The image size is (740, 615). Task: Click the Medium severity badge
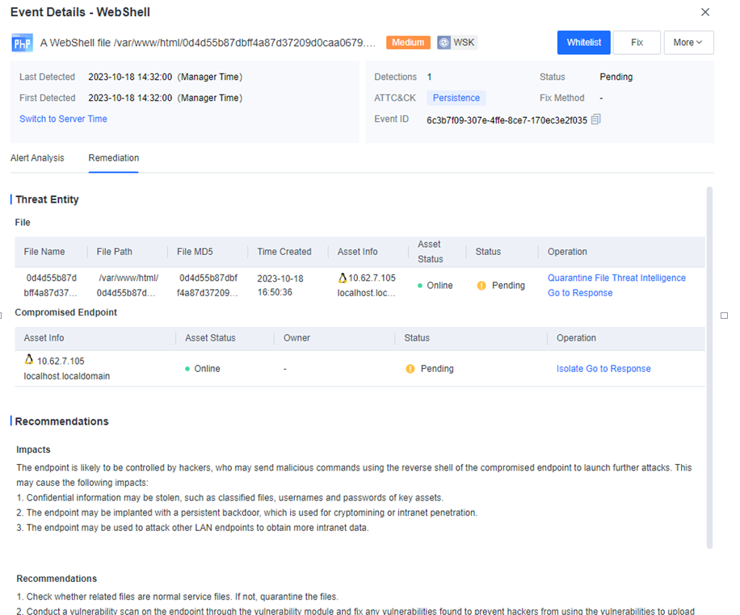tap(408, 43)
